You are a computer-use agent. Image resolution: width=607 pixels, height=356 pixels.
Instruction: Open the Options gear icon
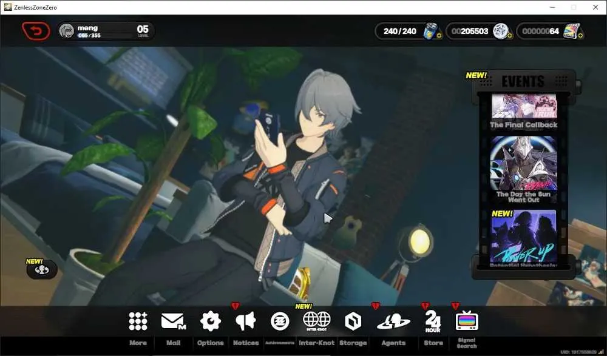210,321
